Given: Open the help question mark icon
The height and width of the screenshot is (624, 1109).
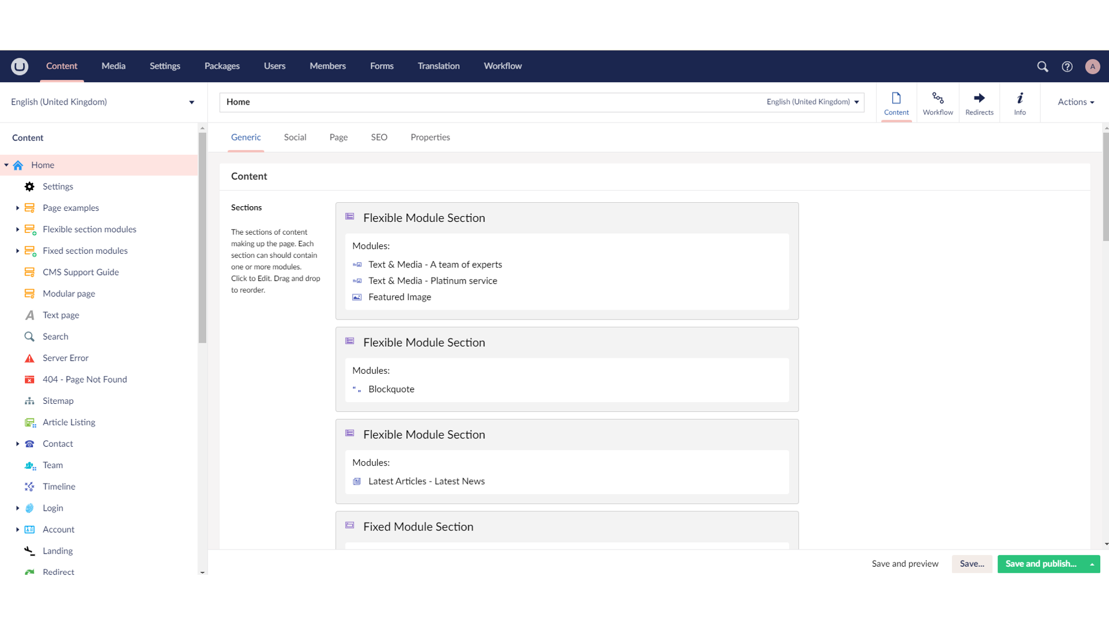Looking at the screenshot, I should [x=1067, y=66].
